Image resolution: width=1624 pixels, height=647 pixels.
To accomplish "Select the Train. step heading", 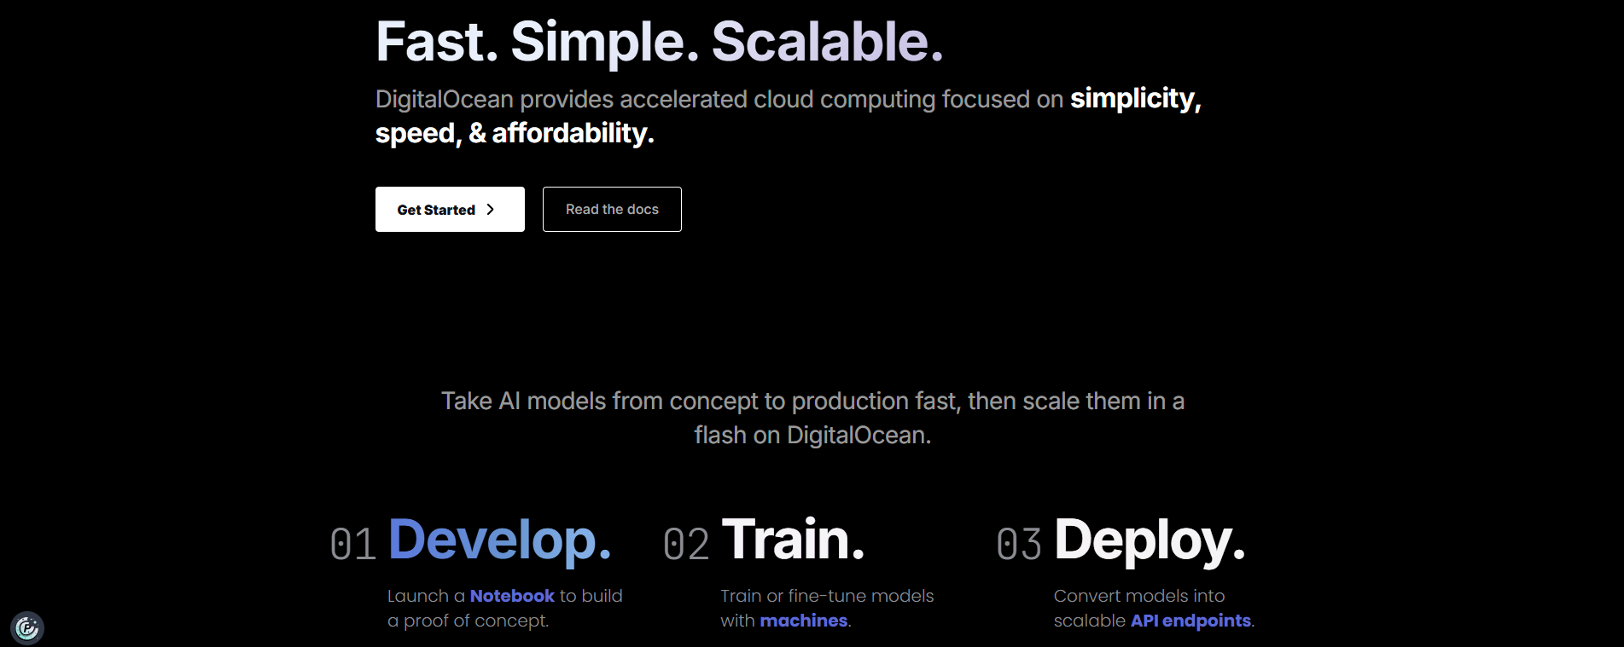I will [793, 540].
